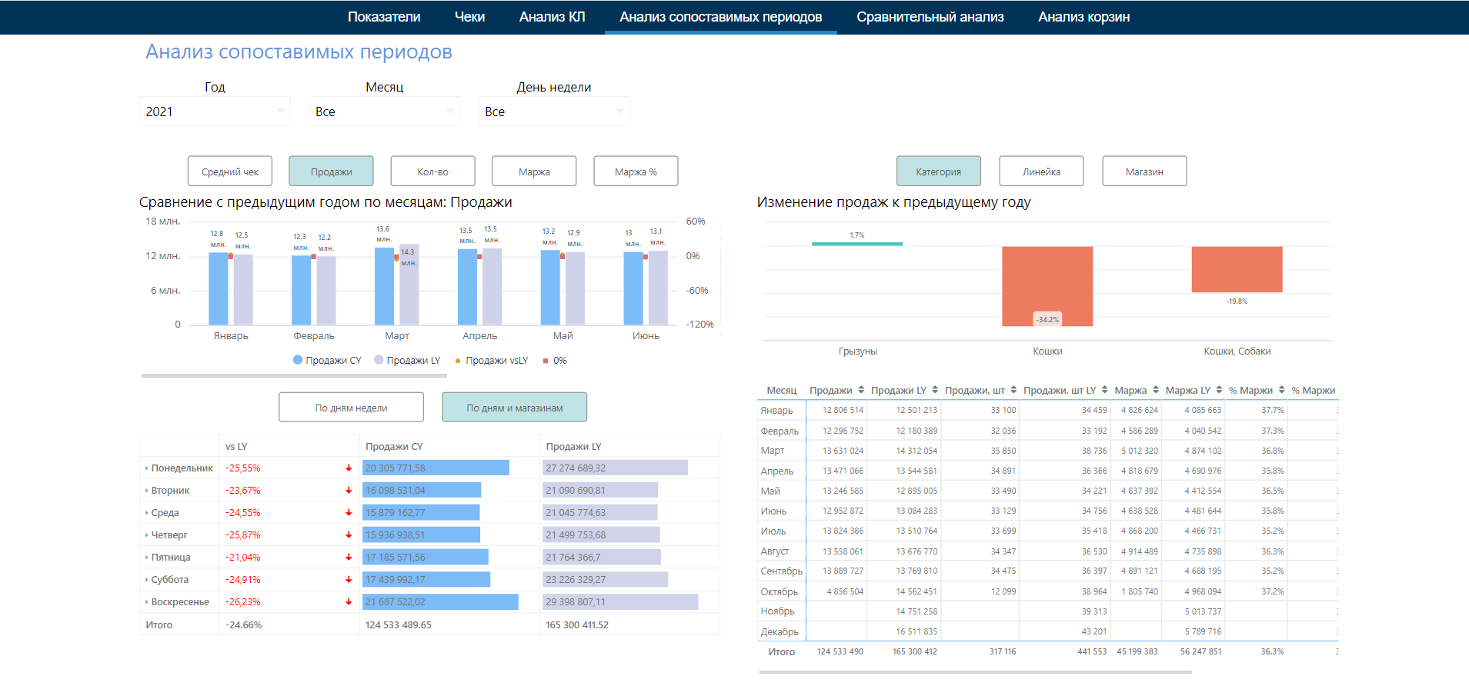This screenshot has height=686, width=1469.
Task: Select the Октябрь row in the table
Action: pos(1047,591)
